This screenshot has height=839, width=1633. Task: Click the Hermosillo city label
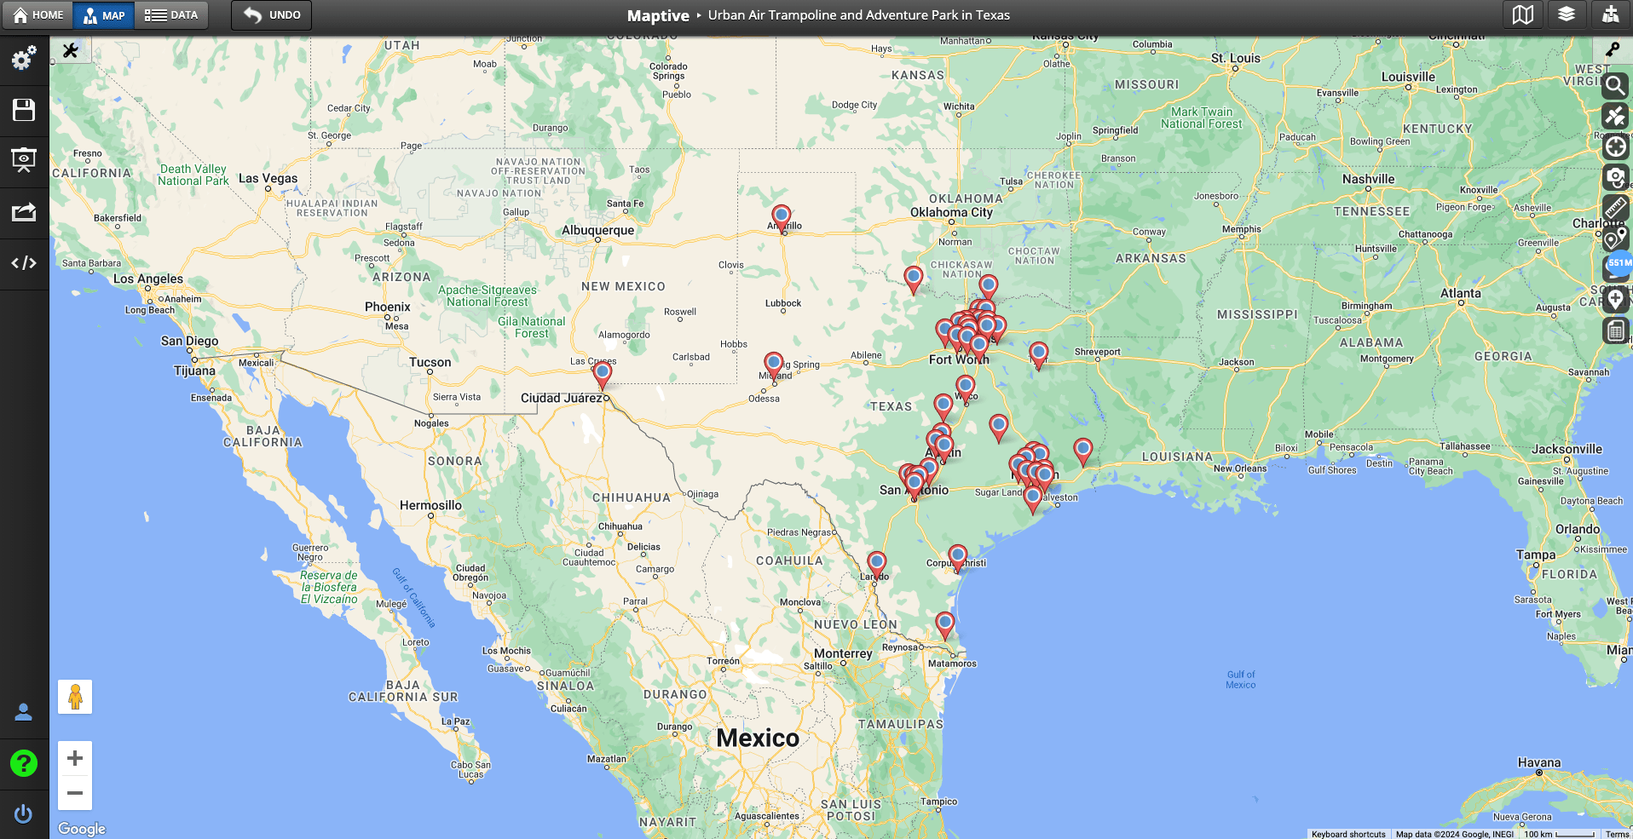coord(430,505)
